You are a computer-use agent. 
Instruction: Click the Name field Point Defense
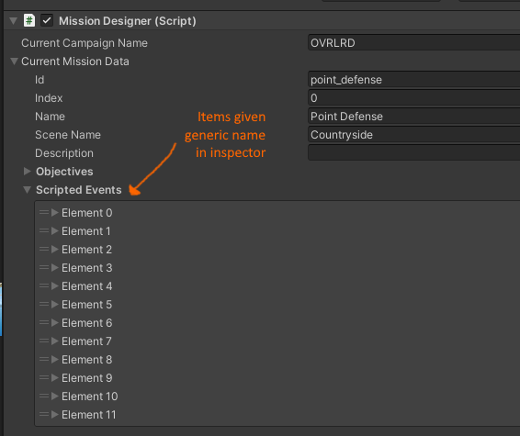(413, 117)
